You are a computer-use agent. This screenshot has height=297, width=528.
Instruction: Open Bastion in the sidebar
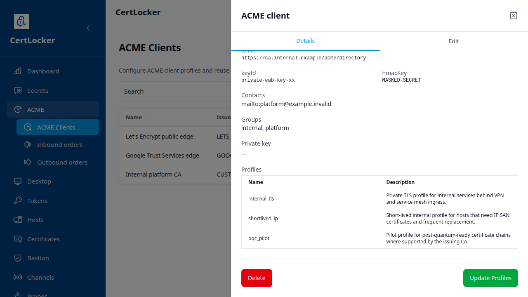click(53, 258)
